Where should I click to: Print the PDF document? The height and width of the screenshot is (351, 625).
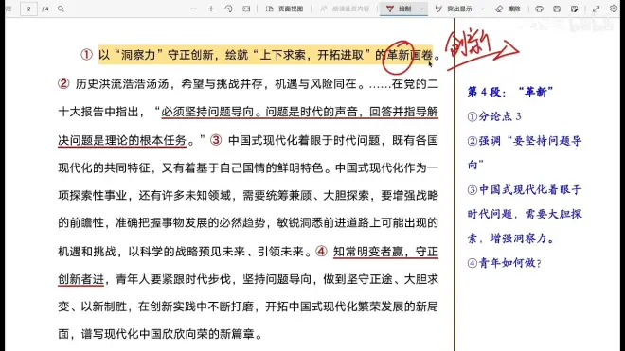539,9
